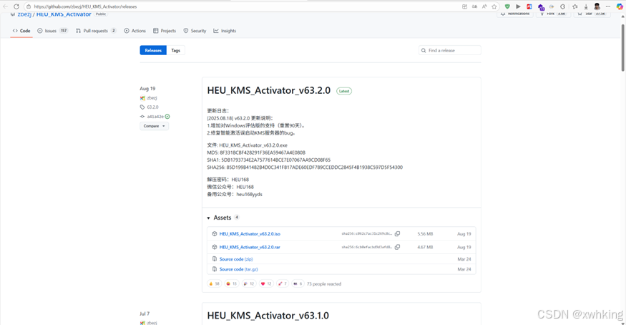This screenshot has height=325, width=626.
Task: Open the Code tab
Action: [x=21, y=31]
